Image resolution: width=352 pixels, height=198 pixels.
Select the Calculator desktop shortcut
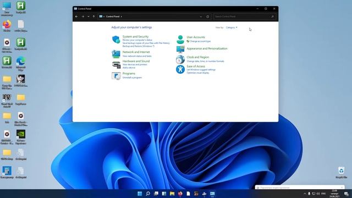point(7,172)
